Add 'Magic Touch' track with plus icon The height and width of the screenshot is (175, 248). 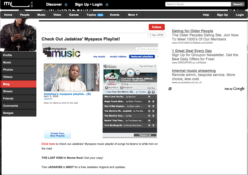click(x=149, y=102)
